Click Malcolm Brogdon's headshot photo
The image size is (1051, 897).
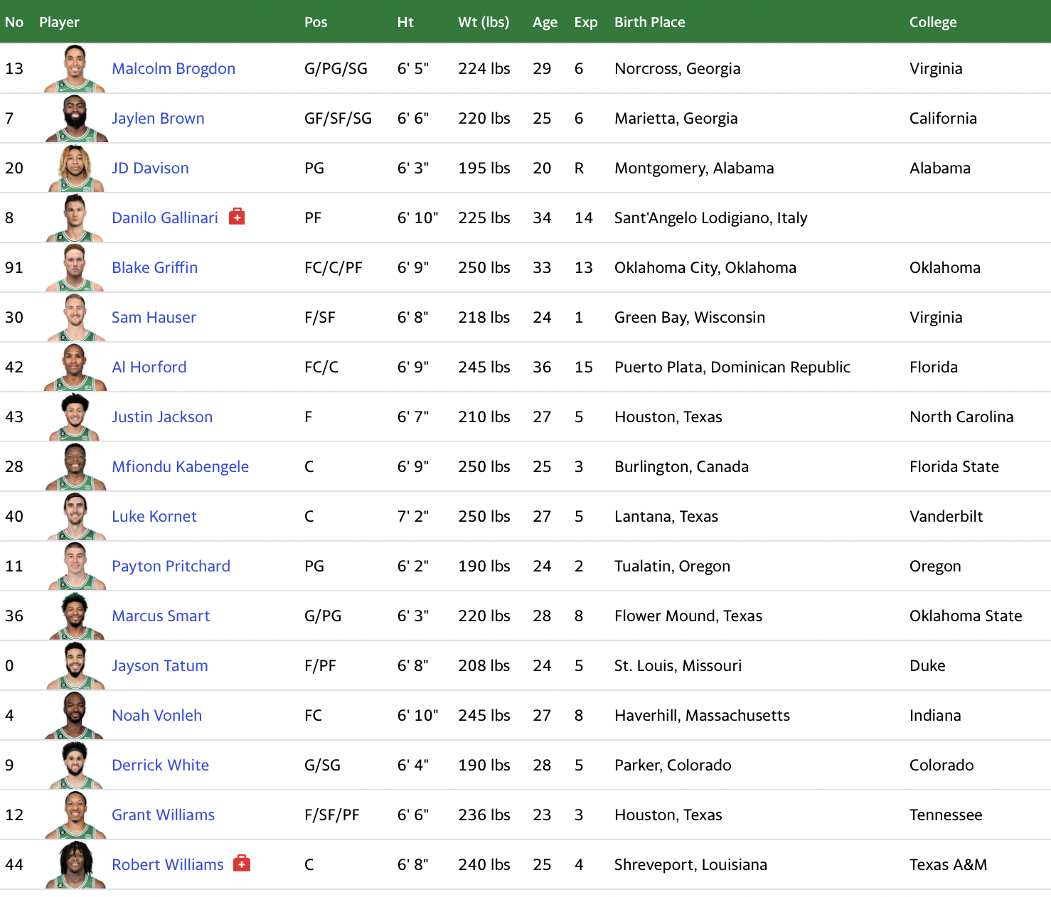pyautogui.click(x=75, y=69)
